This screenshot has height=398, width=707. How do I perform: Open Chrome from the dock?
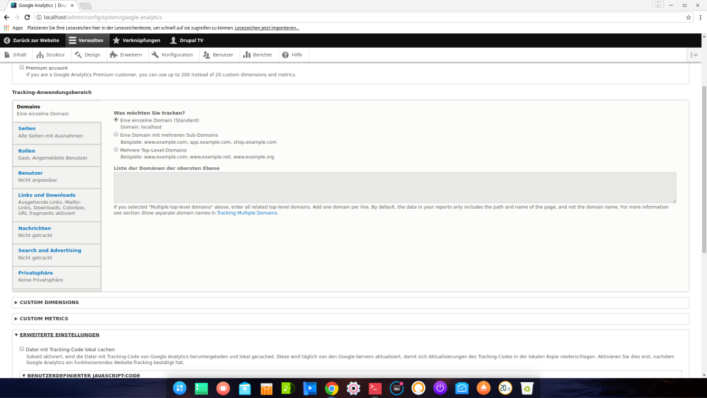click(331, 388)
